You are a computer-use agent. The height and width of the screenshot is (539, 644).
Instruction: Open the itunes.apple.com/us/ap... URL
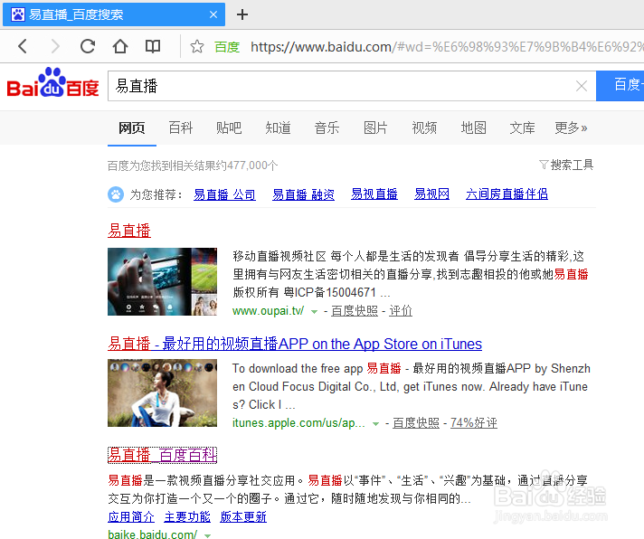(x=298, y=423)
